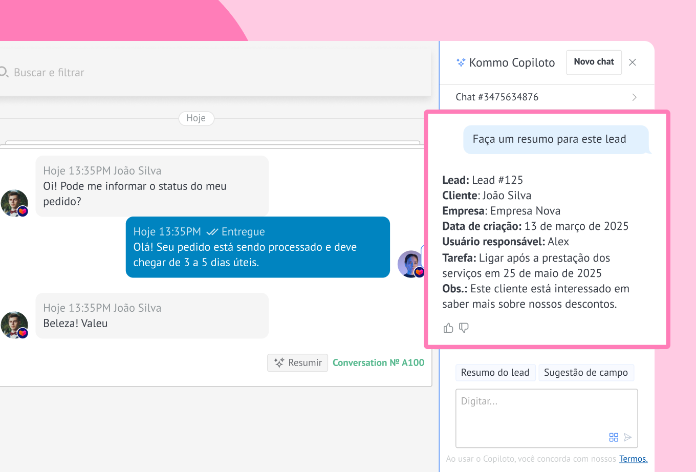
Task: Open the templates grid icon in input
Action: 614,437
